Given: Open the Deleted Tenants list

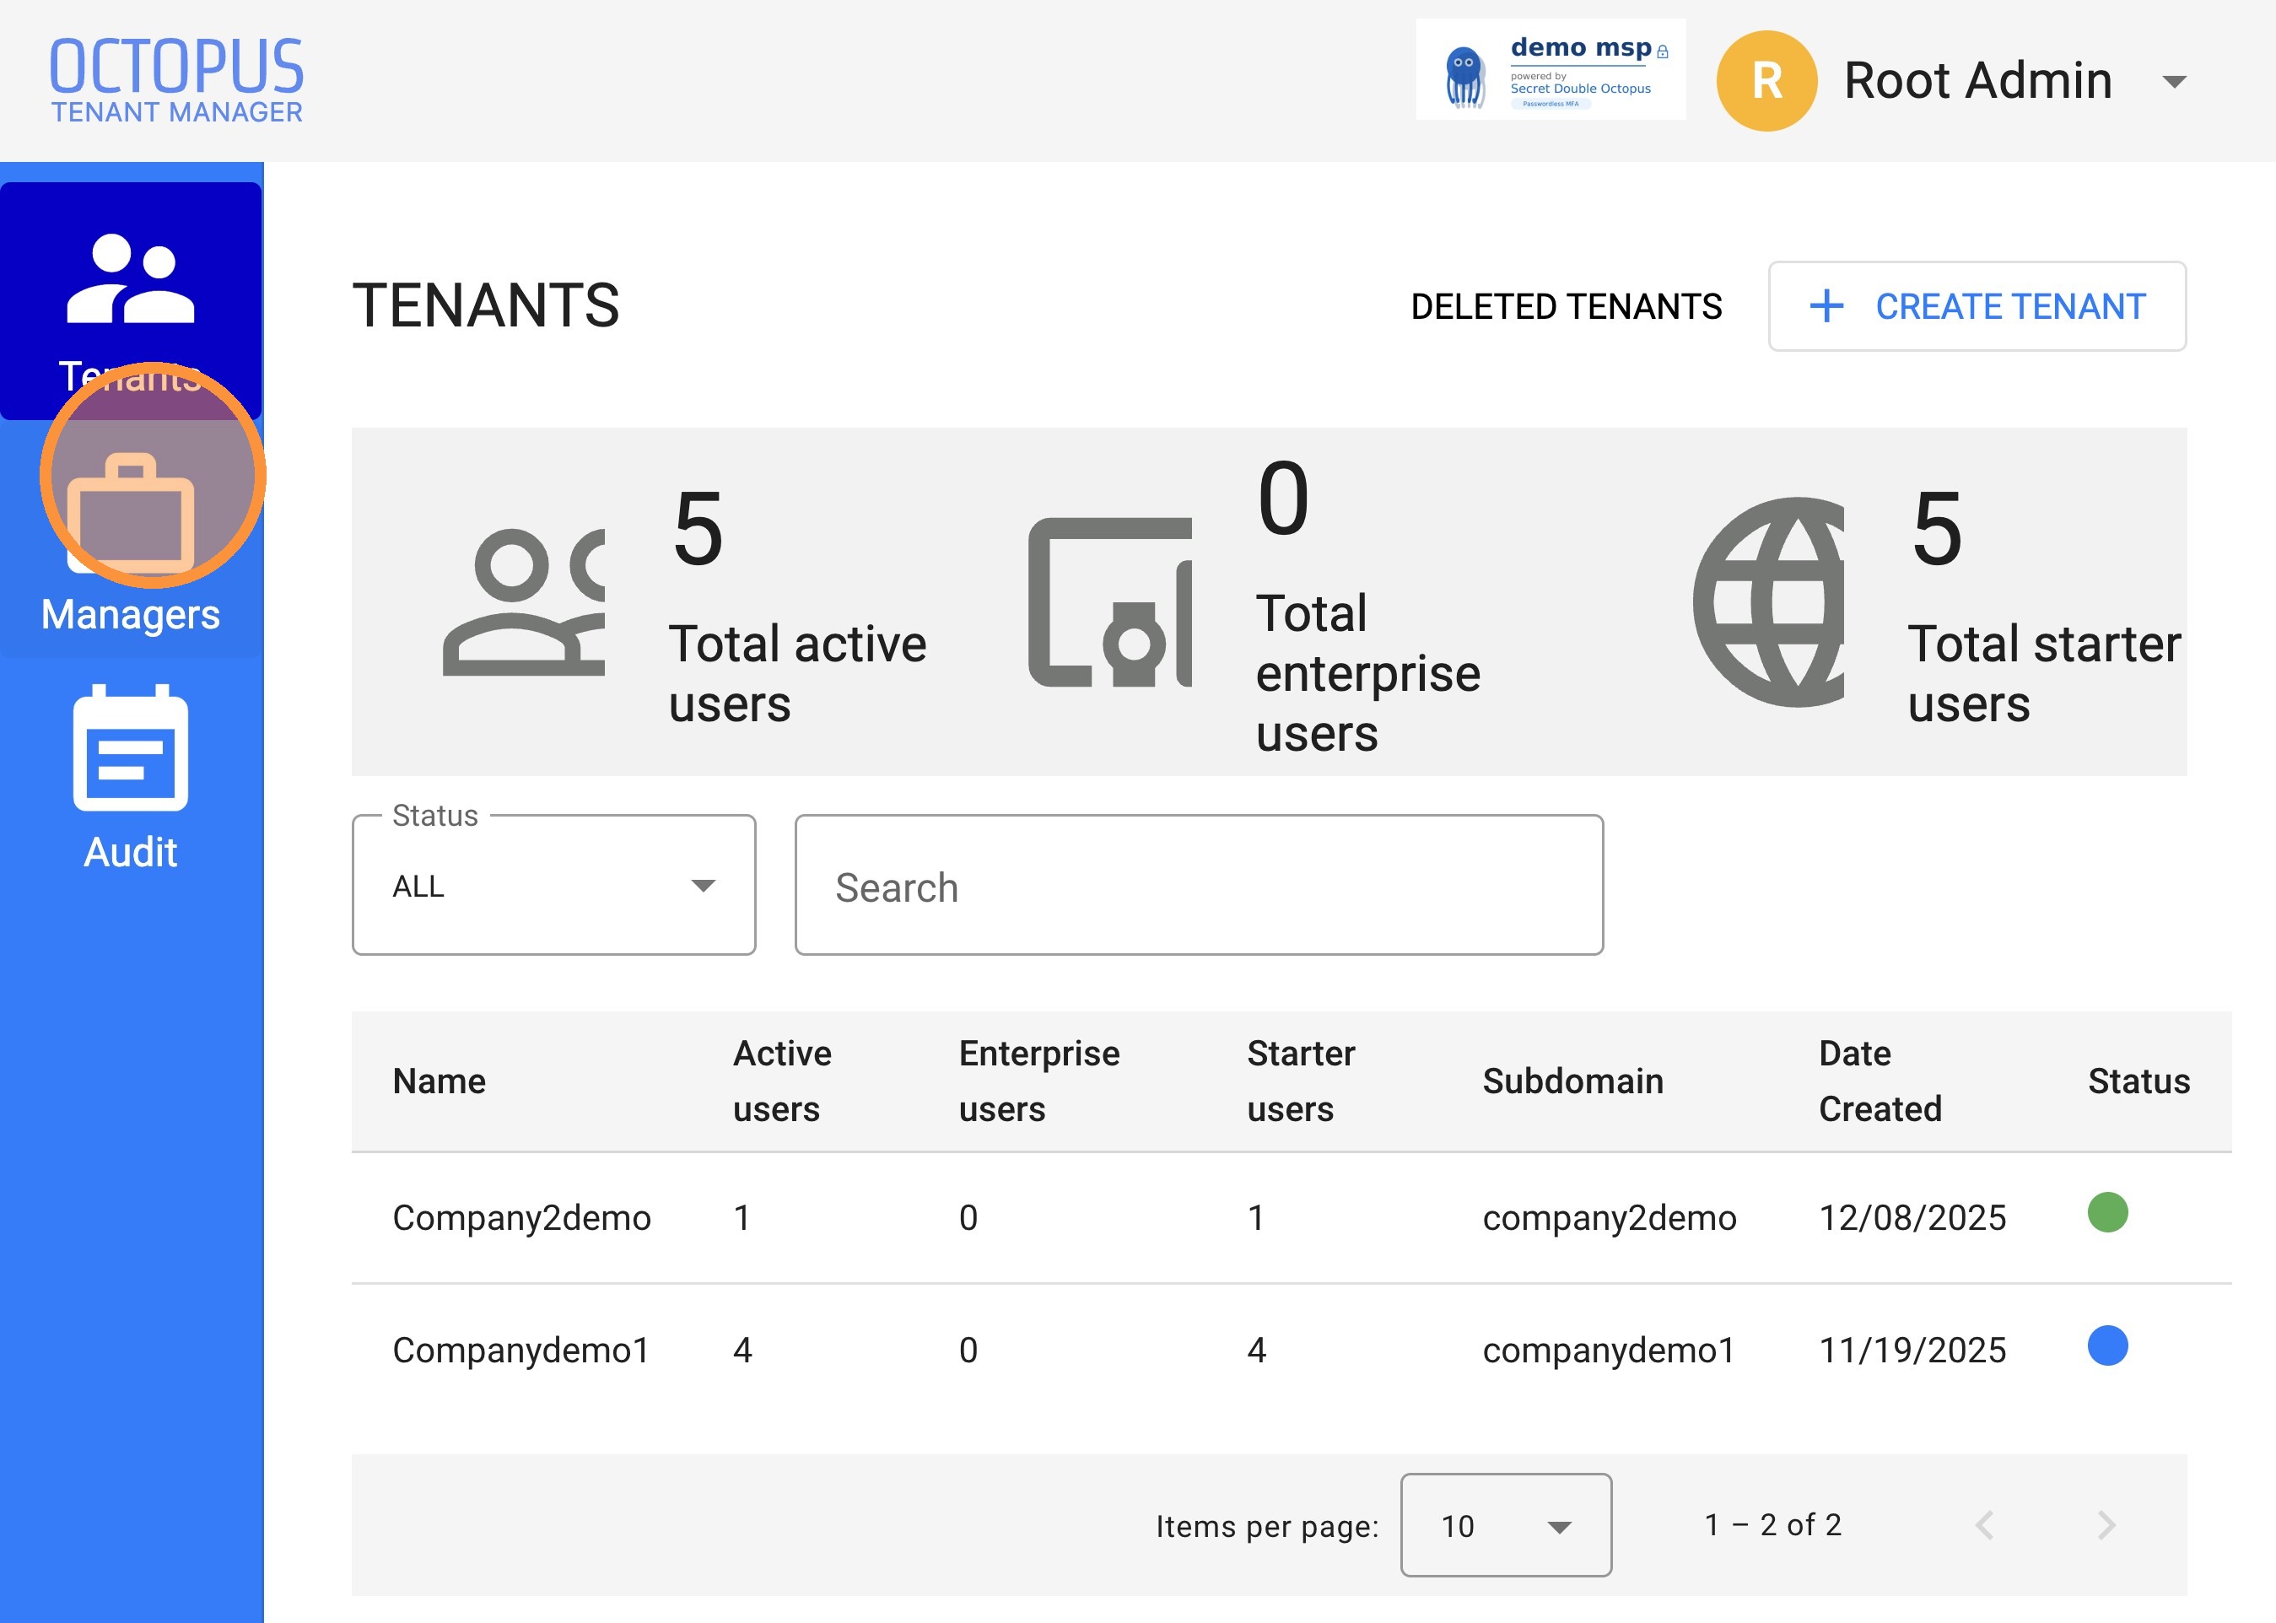Looking at the screenshot, I should (1566, 307).
